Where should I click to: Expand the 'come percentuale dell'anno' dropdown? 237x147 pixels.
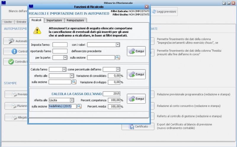click(118, 69)
